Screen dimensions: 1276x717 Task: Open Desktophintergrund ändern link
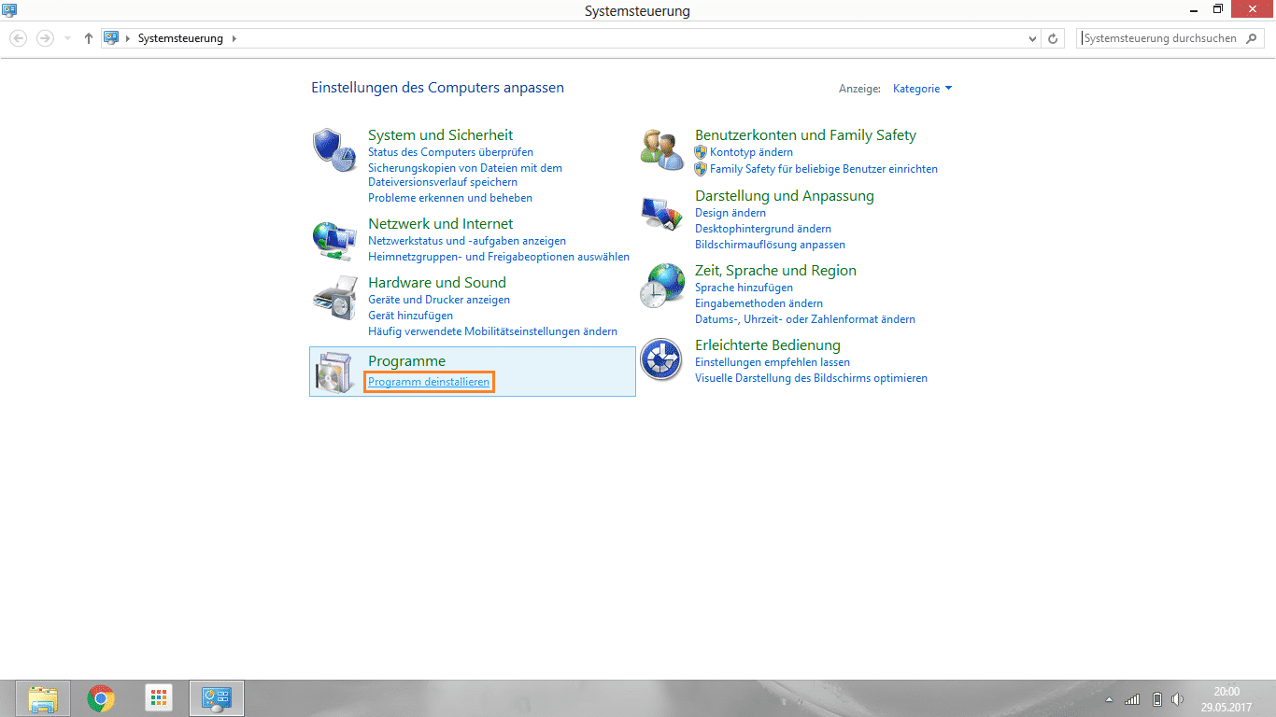(x=762, y=229)
